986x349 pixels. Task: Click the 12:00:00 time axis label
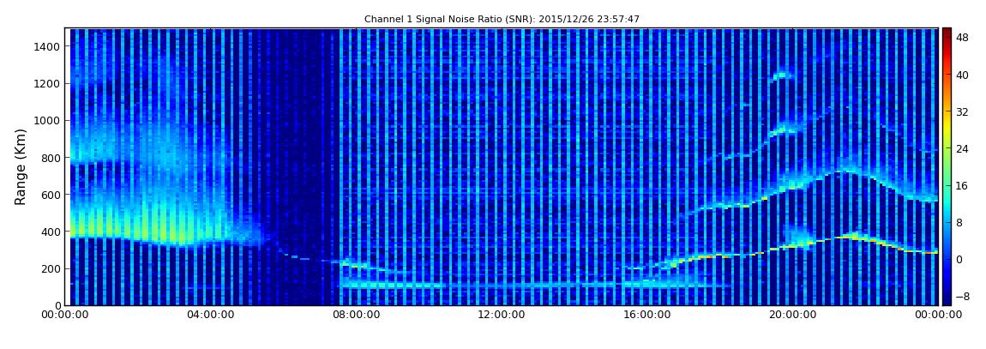tap(502, 315)
